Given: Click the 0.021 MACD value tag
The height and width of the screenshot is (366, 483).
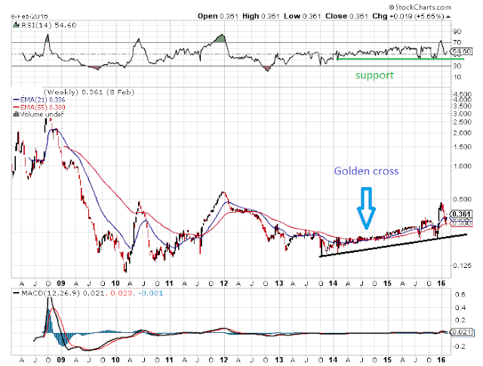Looking at the screenshot, I should coord(461,332).
